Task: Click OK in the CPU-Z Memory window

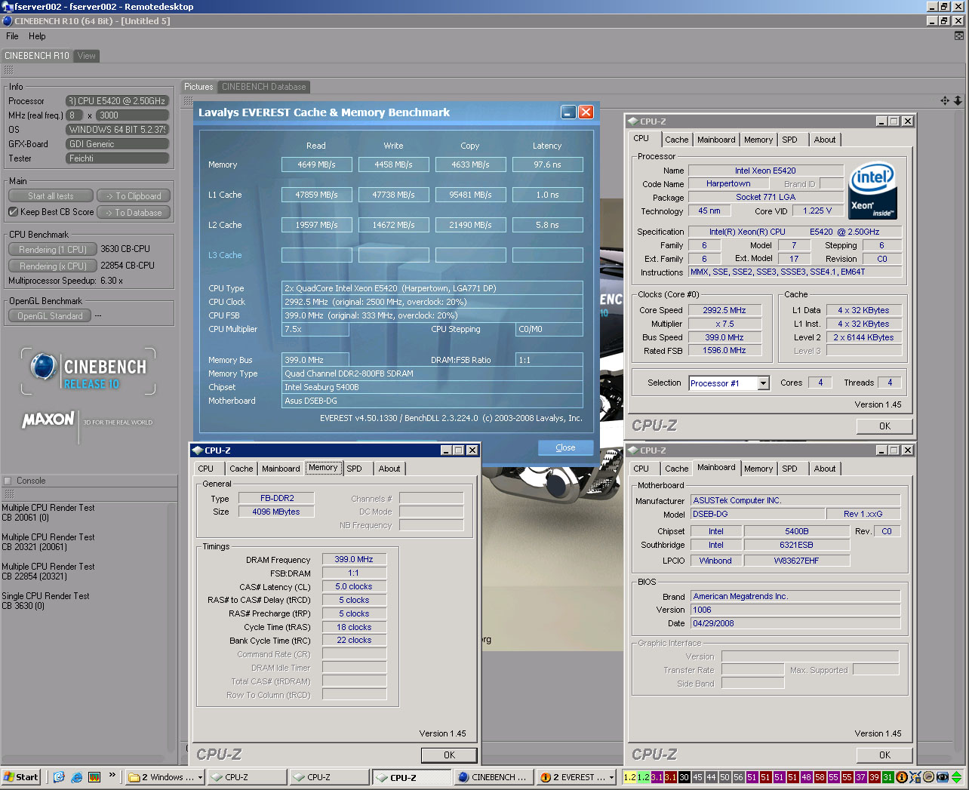Action: click(449, 755)
